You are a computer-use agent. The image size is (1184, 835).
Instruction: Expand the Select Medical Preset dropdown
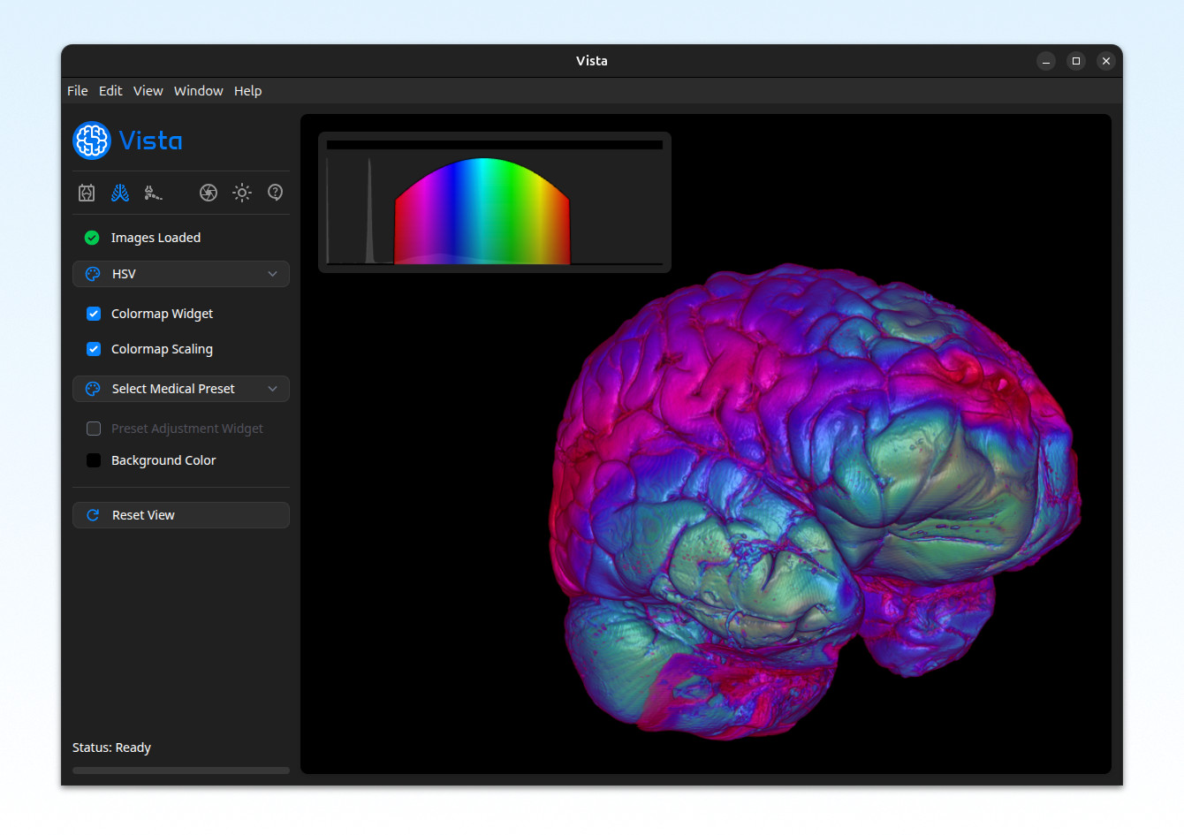pyautogui.click(x=181, y=389)
